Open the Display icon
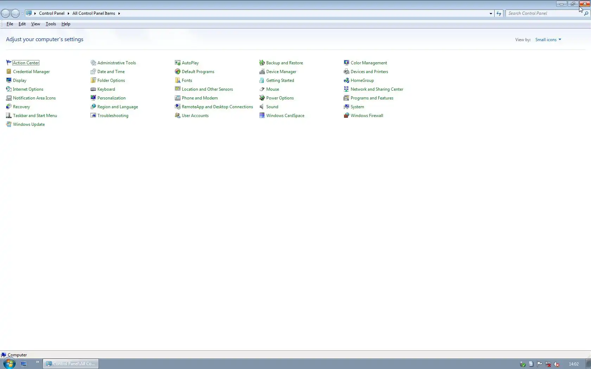This screenshot has width=591, height=369. click(x=9, y=80)
